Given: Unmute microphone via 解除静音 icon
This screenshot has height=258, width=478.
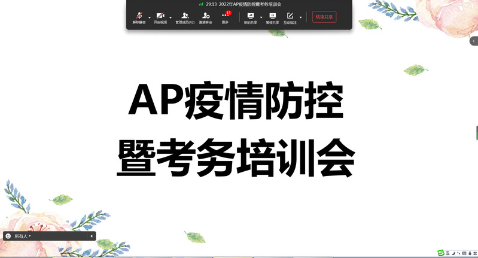Looking at the screenshot, I should pos(139,16).
